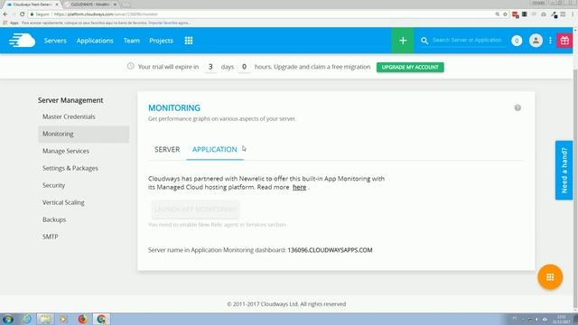This screenshot has width=578, height=325.
Task: Open the SMTP section
Action: (x=51, y=237)
